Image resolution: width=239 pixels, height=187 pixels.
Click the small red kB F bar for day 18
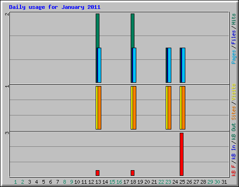pos(133,173)
